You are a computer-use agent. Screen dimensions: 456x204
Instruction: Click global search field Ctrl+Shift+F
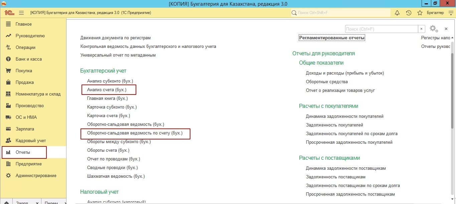pos(341,13)
